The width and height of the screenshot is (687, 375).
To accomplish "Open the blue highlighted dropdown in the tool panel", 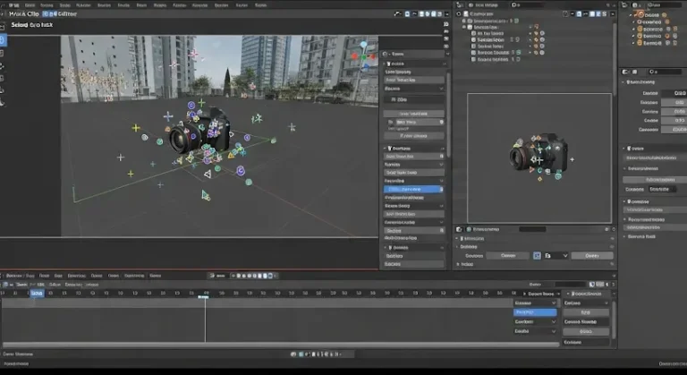I will (x=413, y=189).
